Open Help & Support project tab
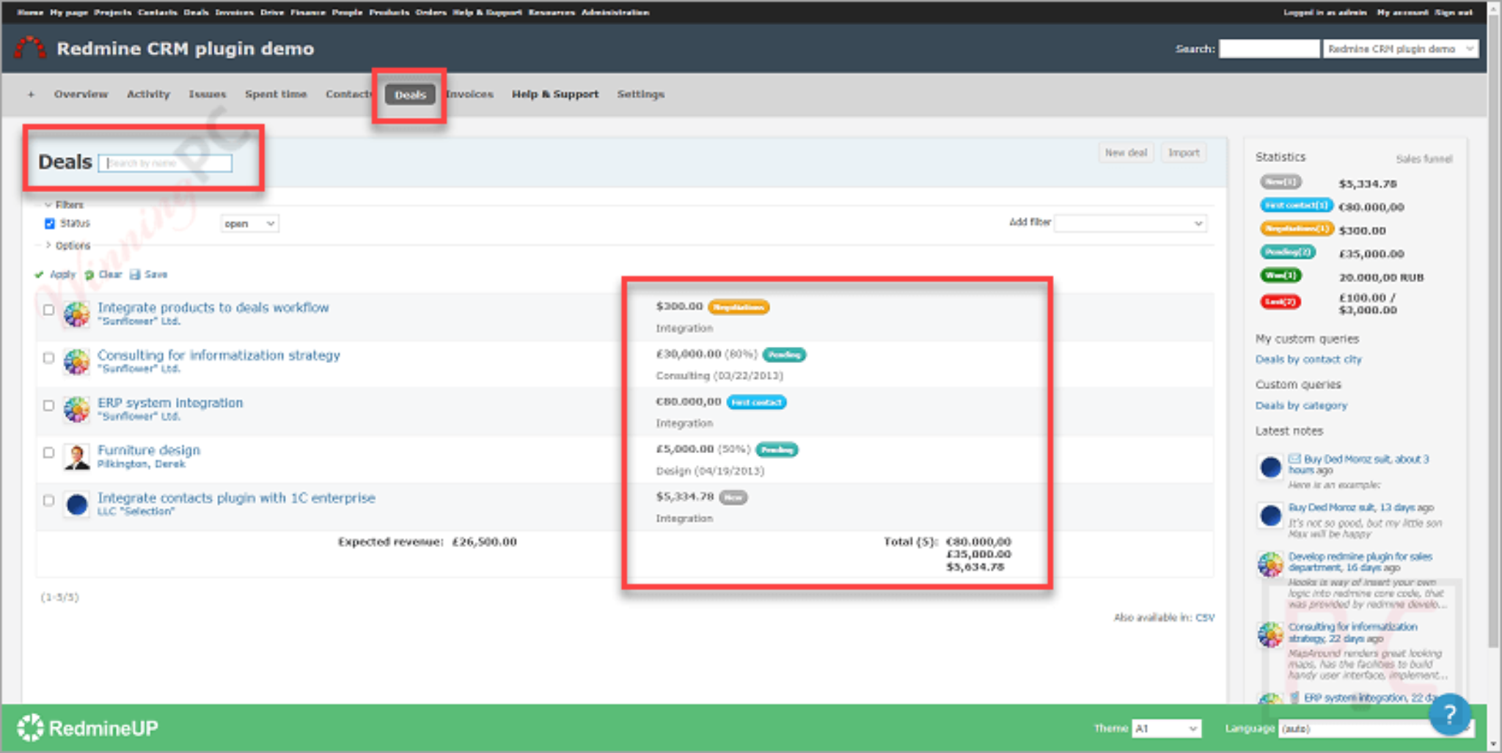The height and width of the screenshot is (753, 1502). tap(555, 94)
